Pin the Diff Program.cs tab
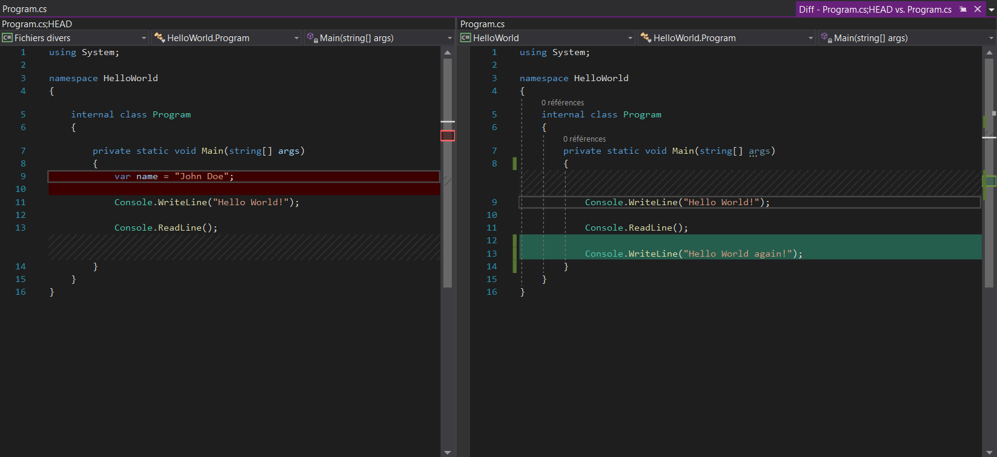997x457 pixels. pyautogui.click(x=963, y=9)
